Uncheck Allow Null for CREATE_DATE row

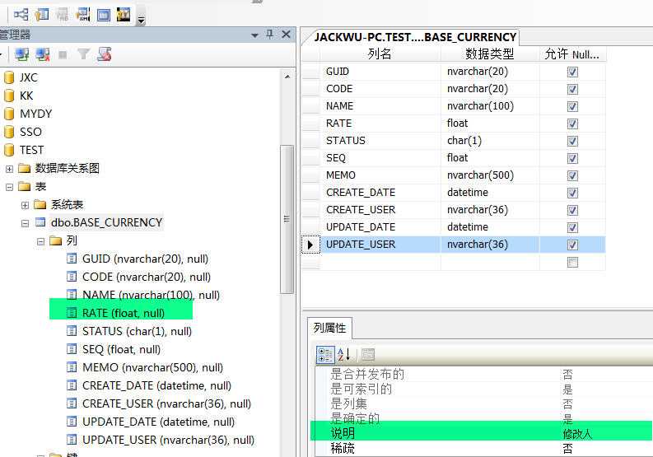pos(572,193)
